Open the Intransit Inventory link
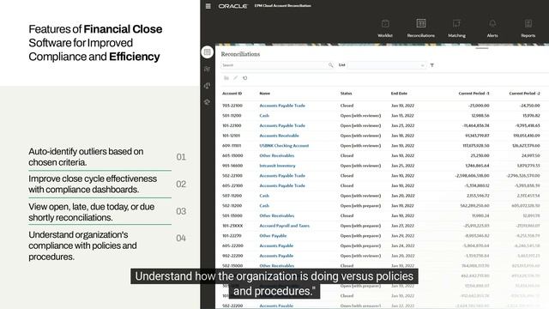 coord(277,166)
